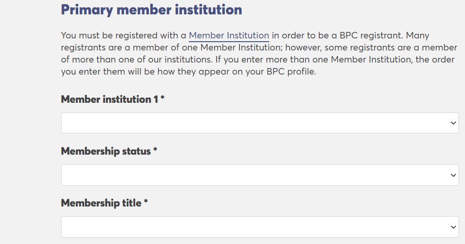
Task: Open the Member institution 1 dropdown
Action: 259,123
